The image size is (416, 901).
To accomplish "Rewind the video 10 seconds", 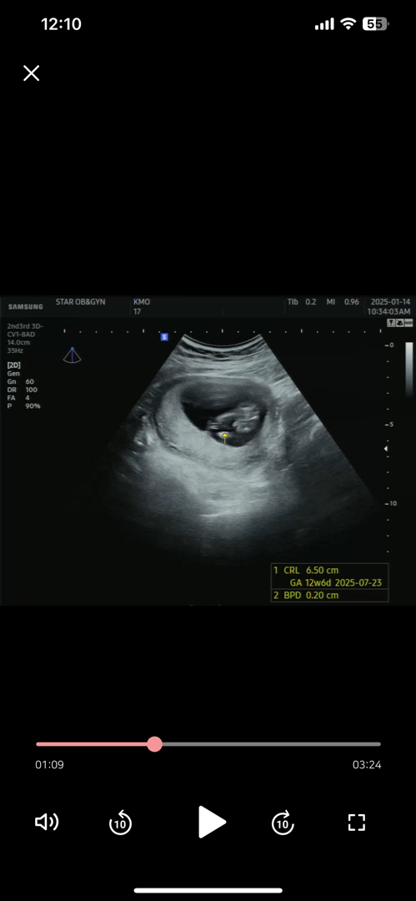I will (121, 823).
